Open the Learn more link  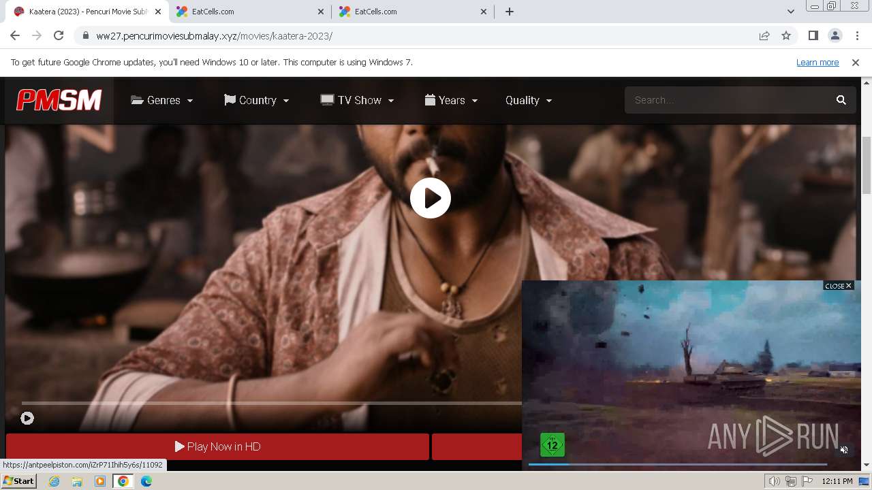(x=817, y=62)
